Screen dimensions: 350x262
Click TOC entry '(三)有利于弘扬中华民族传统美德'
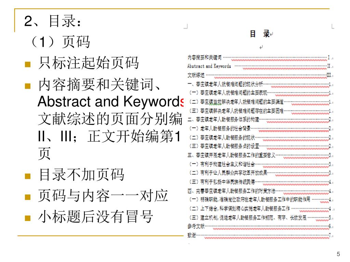click(x=222, y=182)
